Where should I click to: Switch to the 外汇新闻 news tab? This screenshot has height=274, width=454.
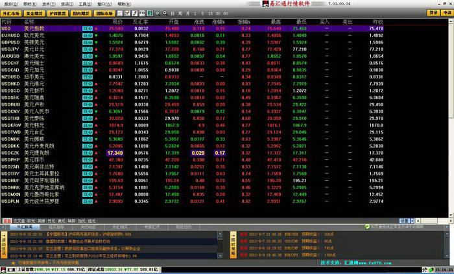tap(25, 227)
